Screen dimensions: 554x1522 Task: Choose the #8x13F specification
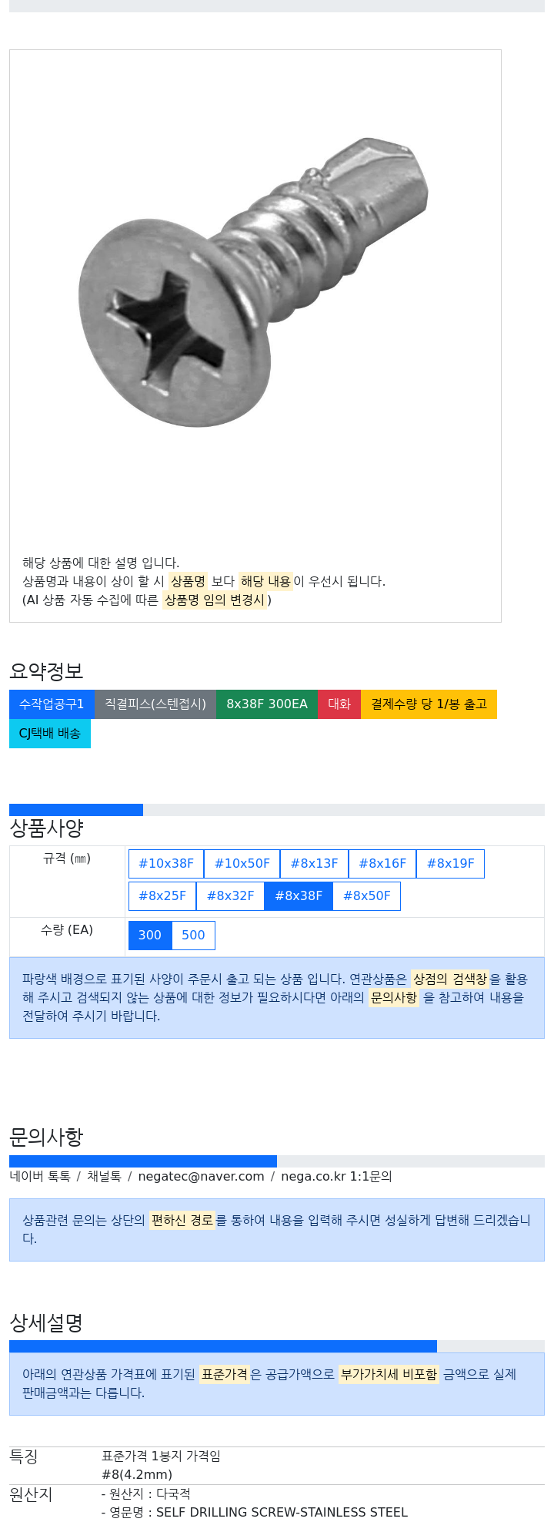point(314,864)
